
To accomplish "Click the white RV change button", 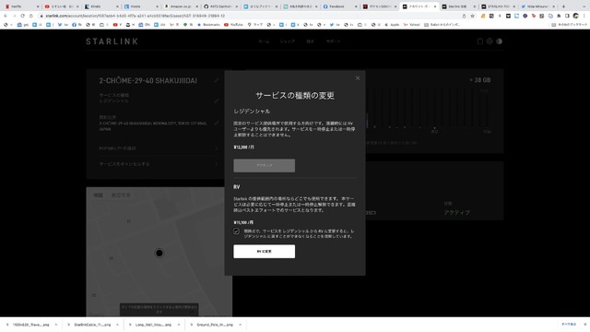I will pos(265,252).
